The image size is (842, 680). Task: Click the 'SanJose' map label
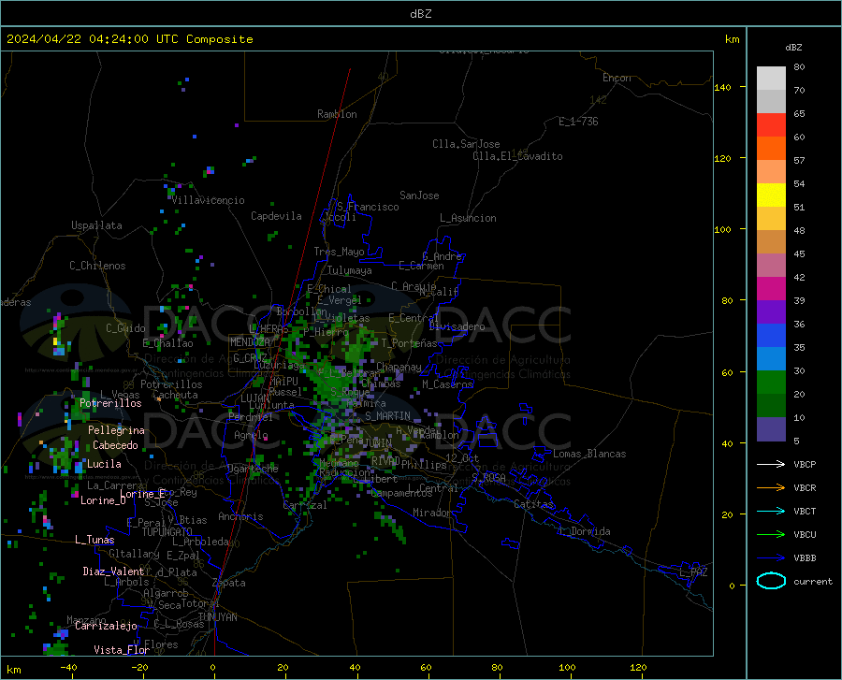[419, 195]
